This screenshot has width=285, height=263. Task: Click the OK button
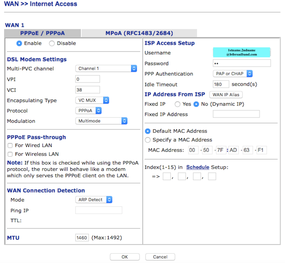click(125, 257)
